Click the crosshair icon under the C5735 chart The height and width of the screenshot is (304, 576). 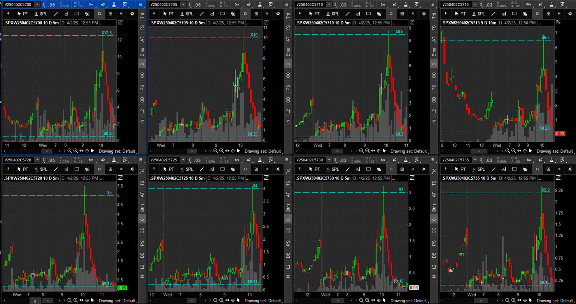tap(525, 300)
